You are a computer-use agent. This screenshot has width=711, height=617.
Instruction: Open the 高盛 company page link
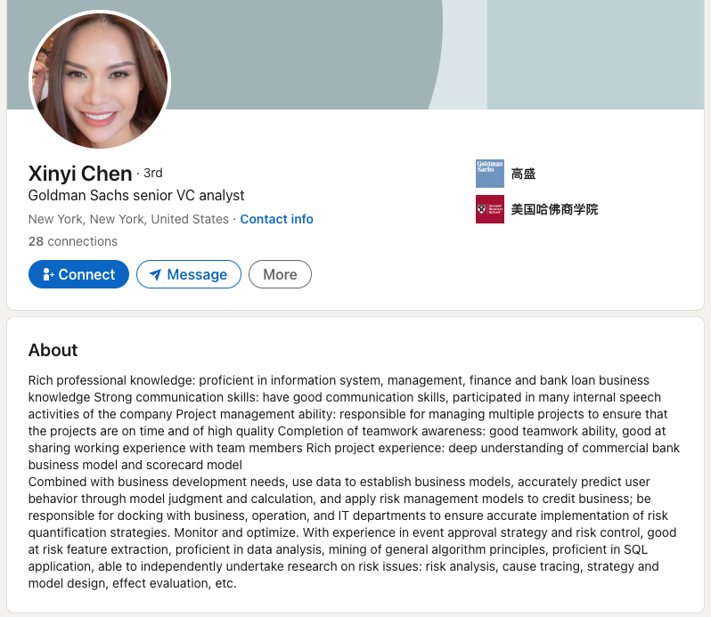(x=523, y=174)
